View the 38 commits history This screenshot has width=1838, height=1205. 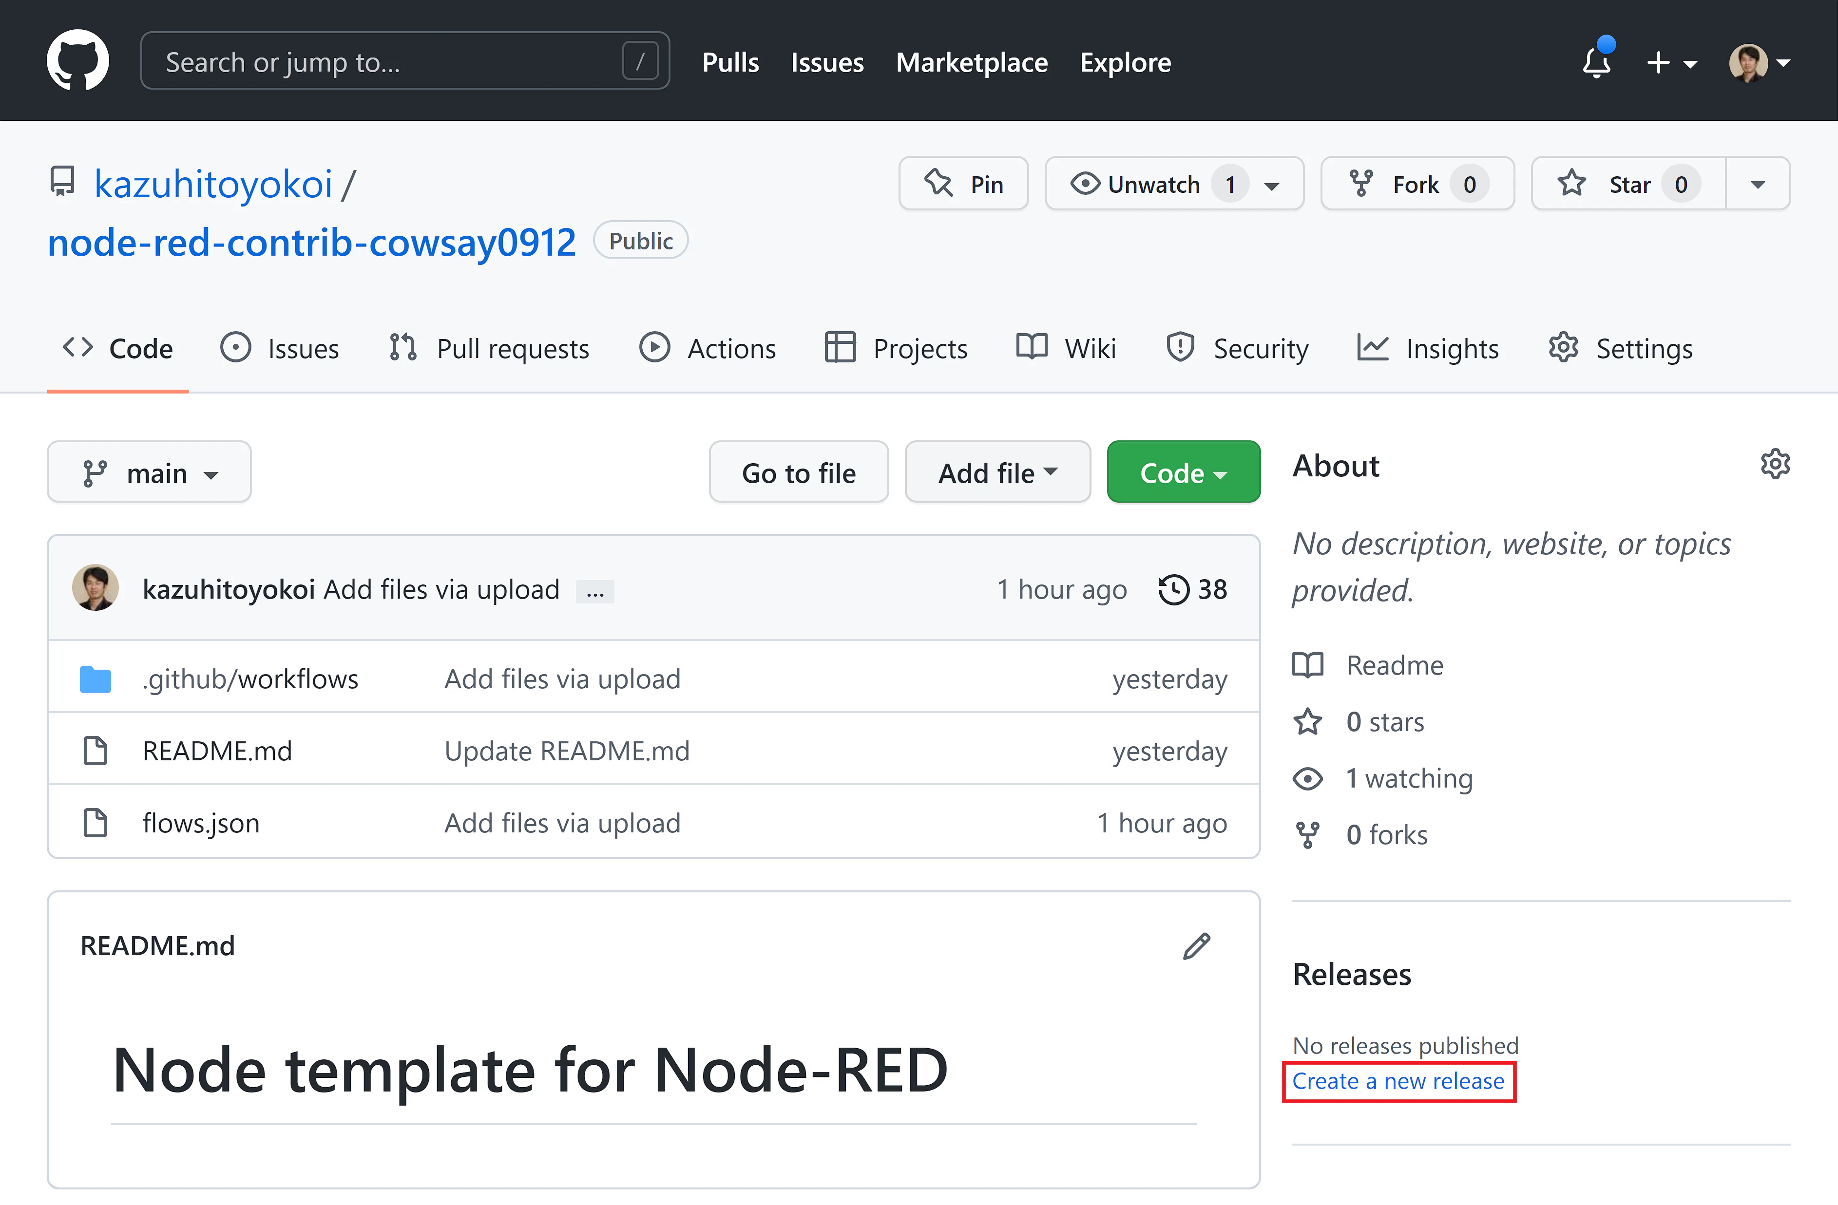[1193, 590]
